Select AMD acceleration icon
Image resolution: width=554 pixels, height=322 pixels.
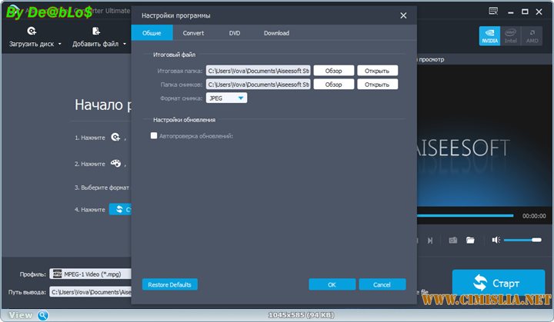532,36
